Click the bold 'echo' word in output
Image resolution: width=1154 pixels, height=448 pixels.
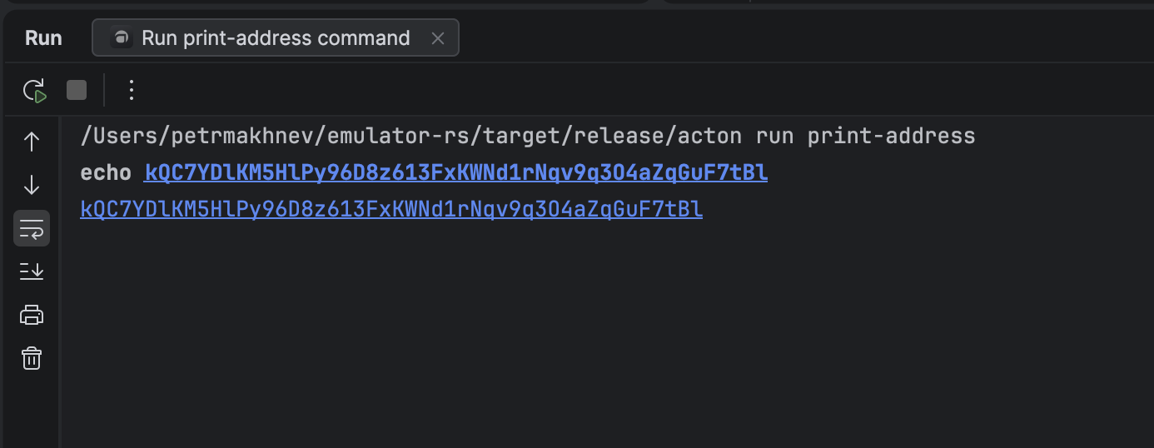tap(106, 173)
